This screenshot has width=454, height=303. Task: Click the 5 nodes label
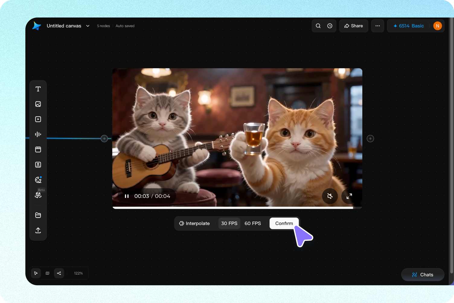104,26
